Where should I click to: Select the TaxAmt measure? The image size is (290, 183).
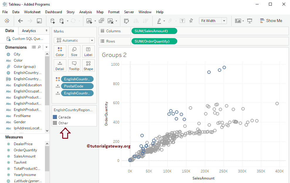(x=20, y=162)
